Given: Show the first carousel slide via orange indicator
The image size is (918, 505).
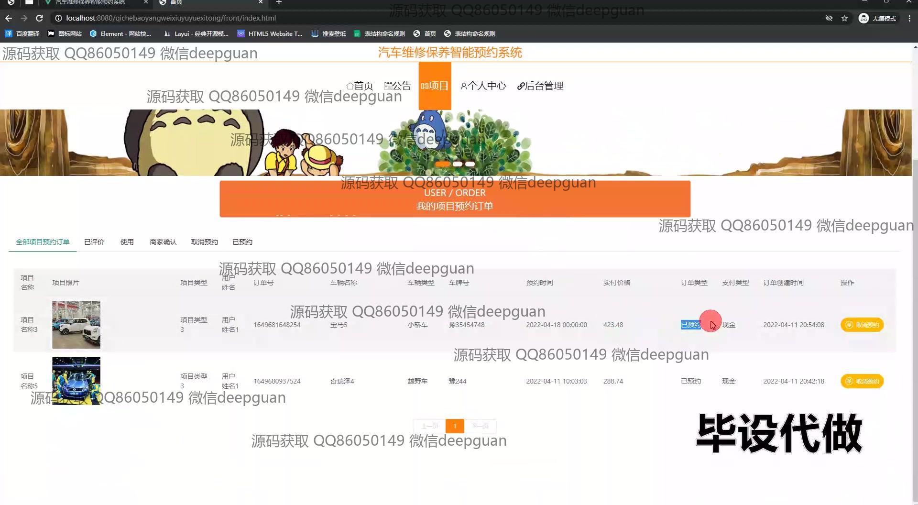Looking at the screenshot, I should (x=443, y=164).
